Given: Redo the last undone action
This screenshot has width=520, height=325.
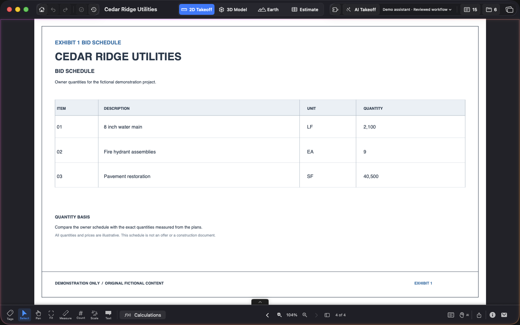Looking at the screenshot, I should pyautogui.click(x=65, y=10).
